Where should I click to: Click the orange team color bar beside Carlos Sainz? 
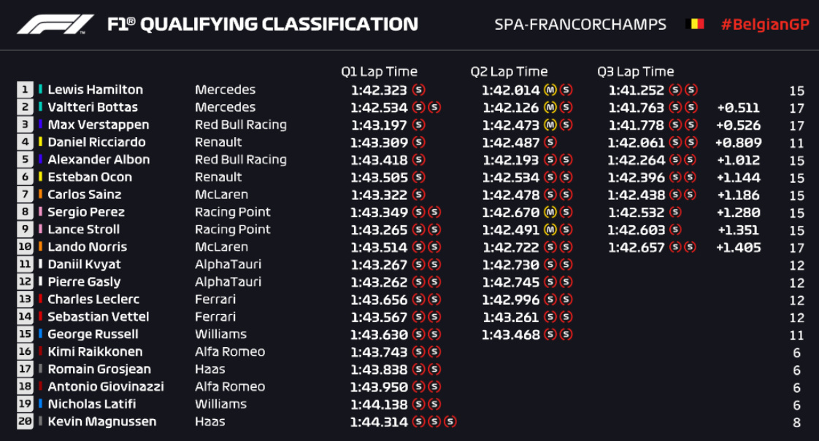point(41,195)
